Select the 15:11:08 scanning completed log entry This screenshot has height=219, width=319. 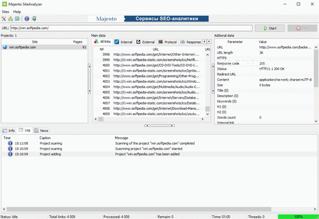tap(159, 143)
